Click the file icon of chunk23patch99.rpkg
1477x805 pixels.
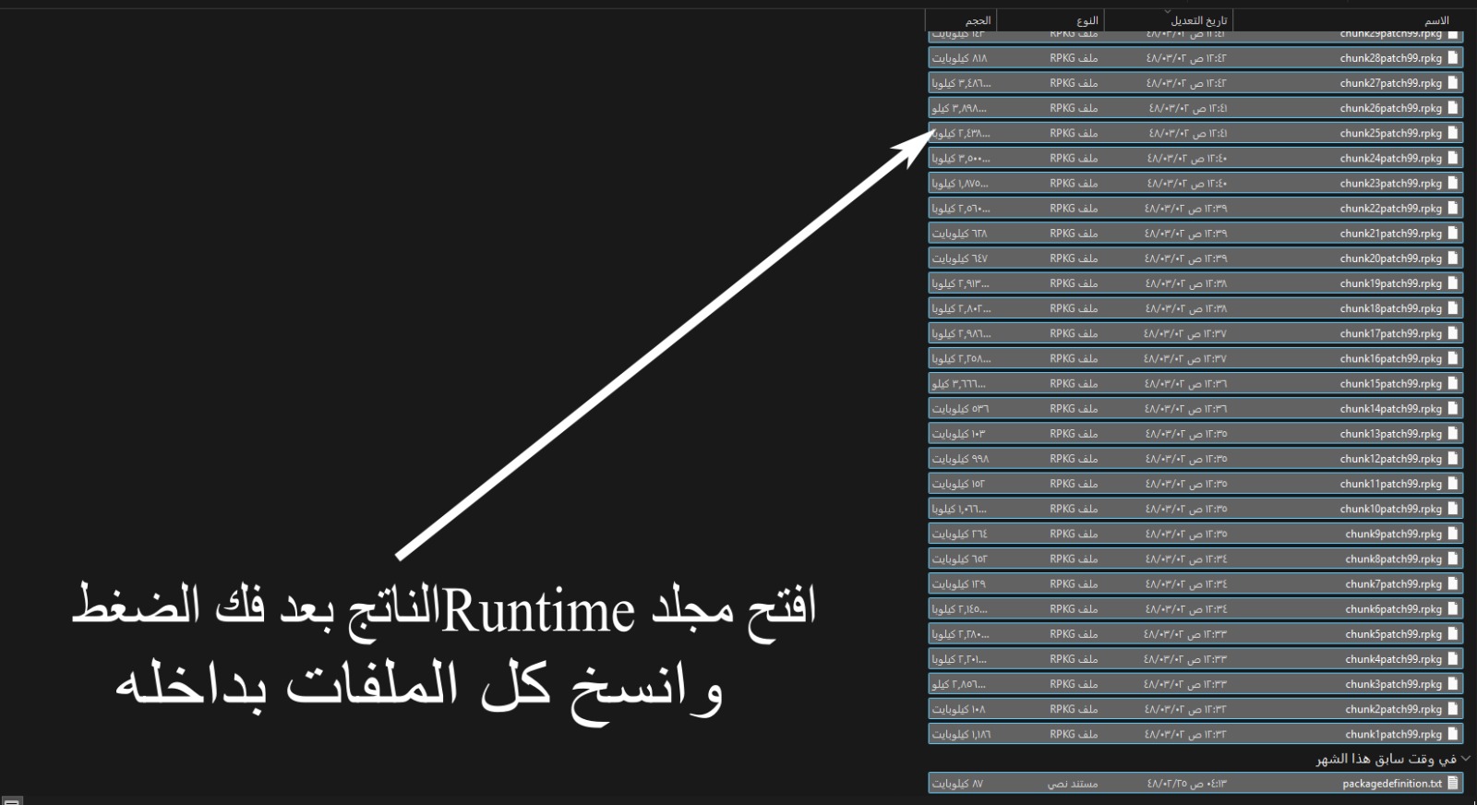(x=1454, y=183)
